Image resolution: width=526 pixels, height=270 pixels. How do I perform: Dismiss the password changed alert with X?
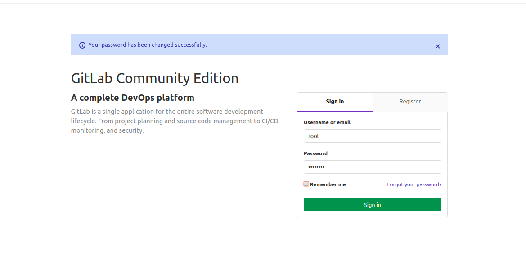coord(437,46)
